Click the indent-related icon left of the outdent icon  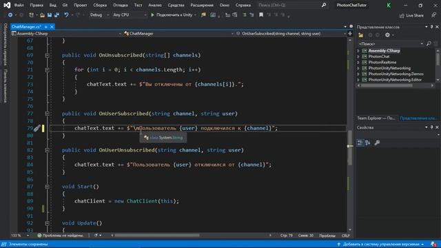[x=245, y=15]
